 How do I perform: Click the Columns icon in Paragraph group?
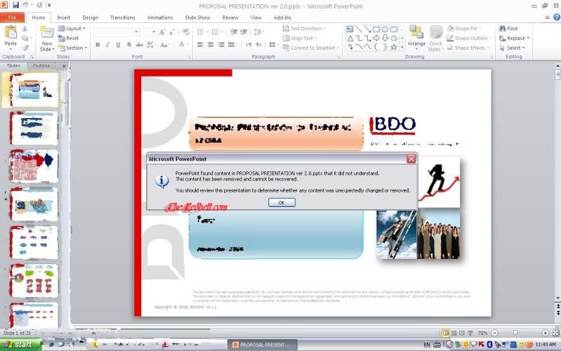[273, 44]
